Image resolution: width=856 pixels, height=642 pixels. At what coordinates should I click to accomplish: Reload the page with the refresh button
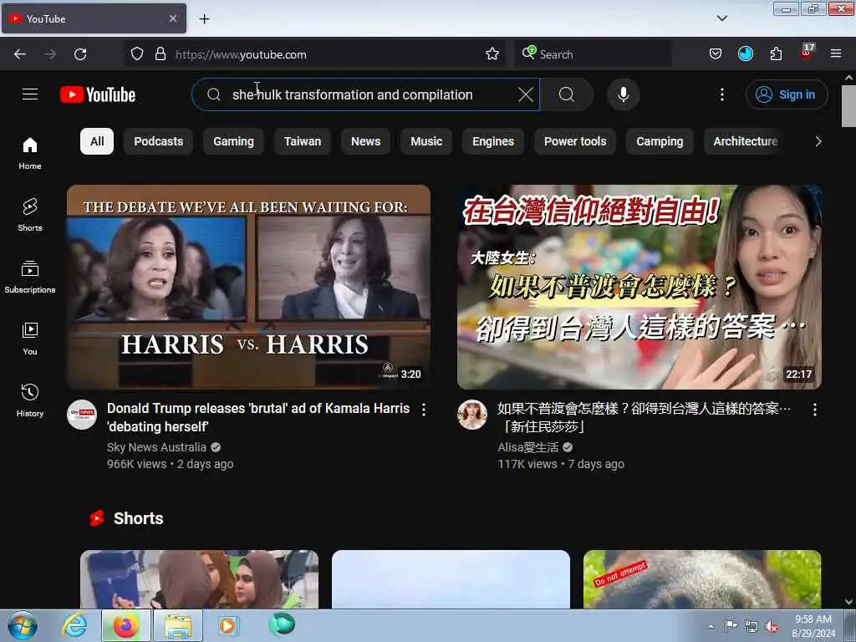point(80,54)
